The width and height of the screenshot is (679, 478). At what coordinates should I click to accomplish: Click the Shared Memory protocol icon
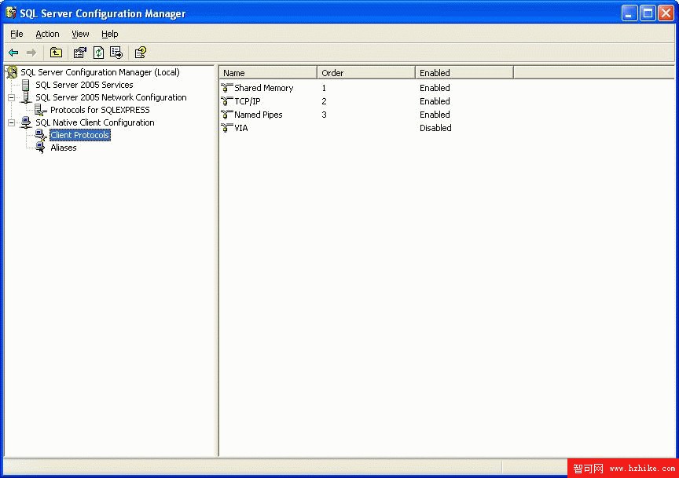coord(226,88)
